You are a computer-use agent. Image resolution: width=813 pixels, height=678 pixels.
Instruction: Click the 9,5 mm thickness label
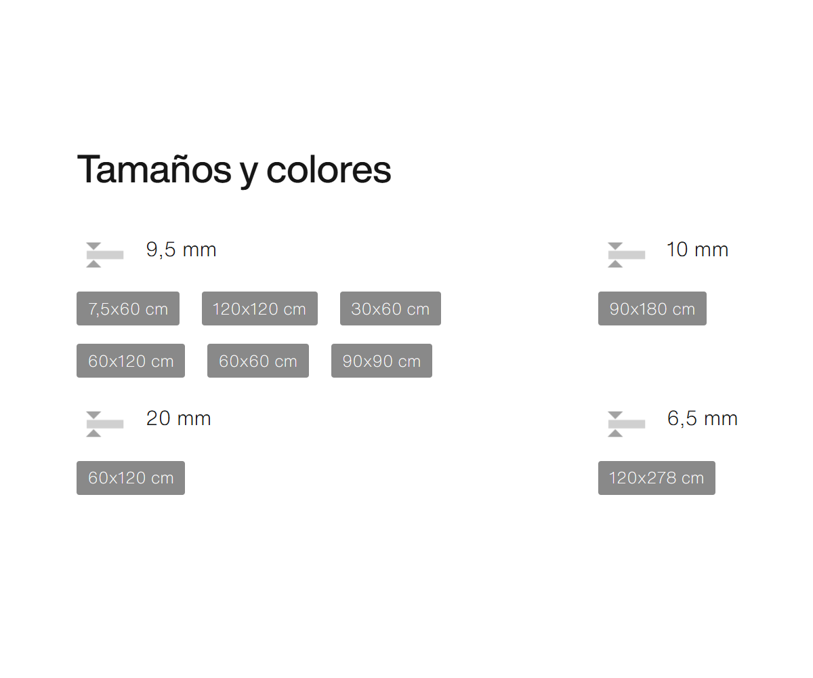coord(181,250)
